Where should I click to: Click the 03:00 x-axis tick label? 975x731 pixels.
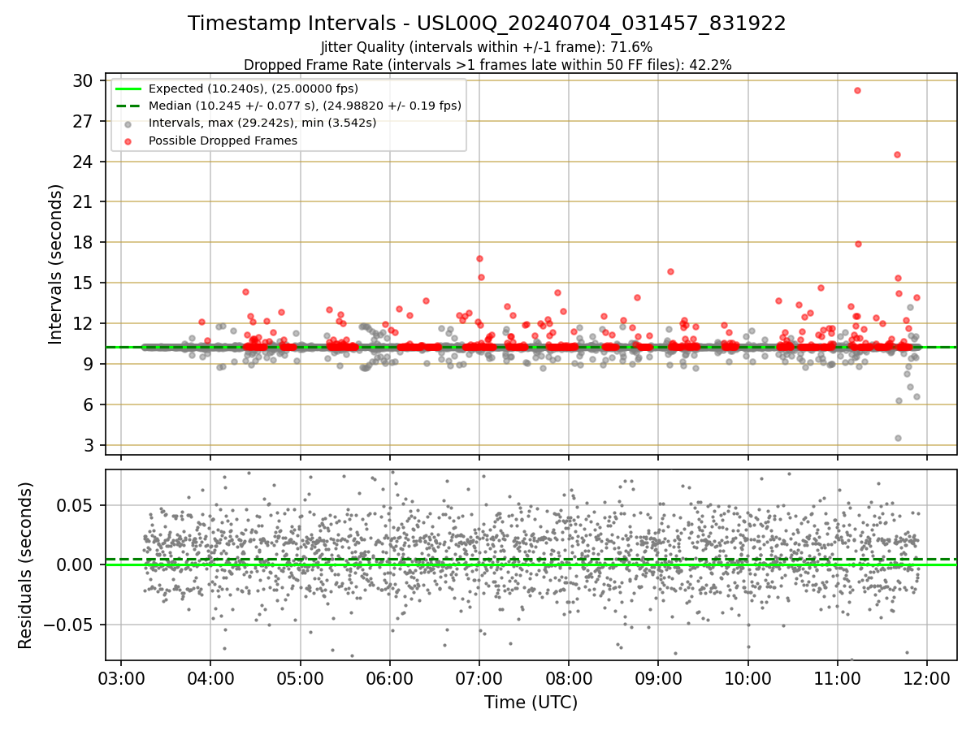121,677
